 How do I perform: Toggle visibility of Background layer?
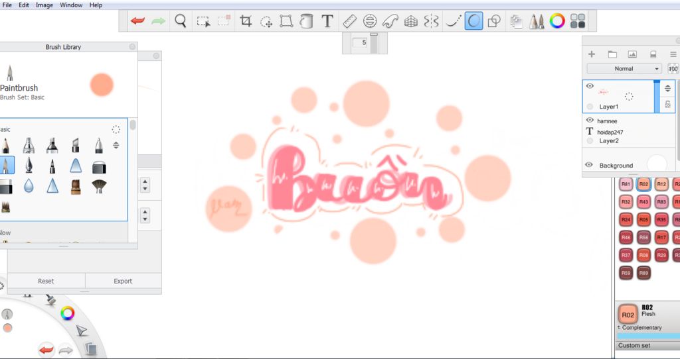click(590, 165)
